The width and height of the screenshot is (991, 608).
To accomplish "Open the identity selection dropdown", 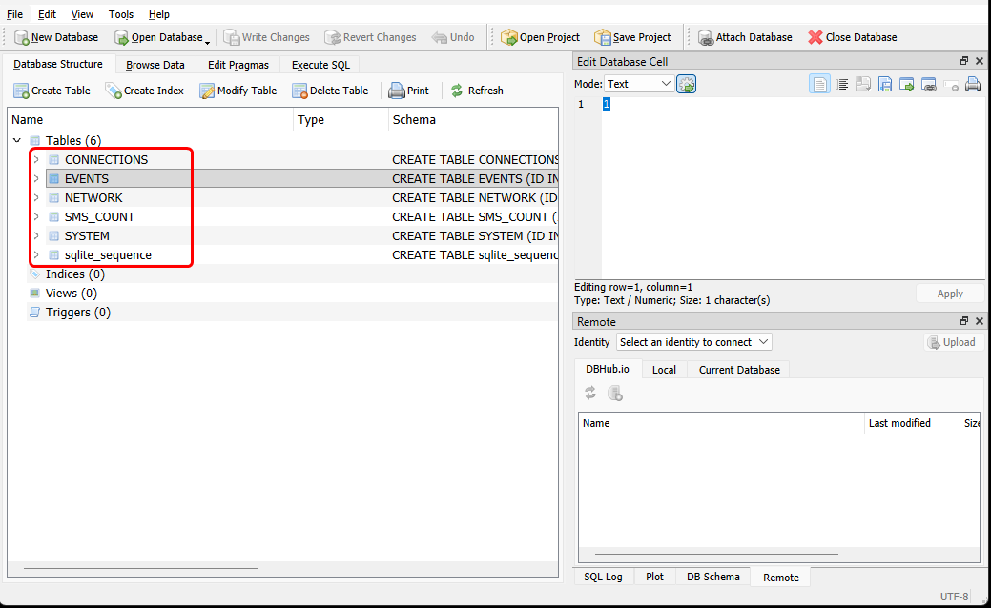I will tap(693, 341).
